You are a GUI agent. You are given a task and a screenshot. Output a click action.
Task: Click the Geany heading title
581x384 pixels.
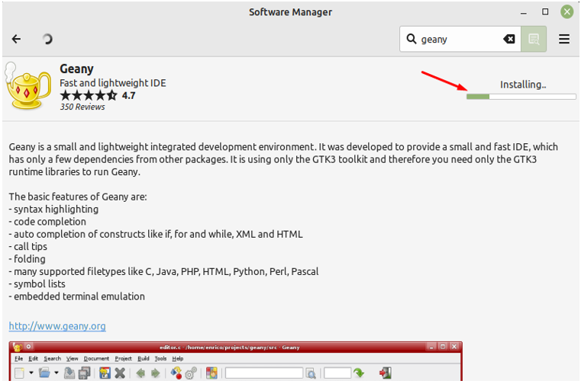76,69
